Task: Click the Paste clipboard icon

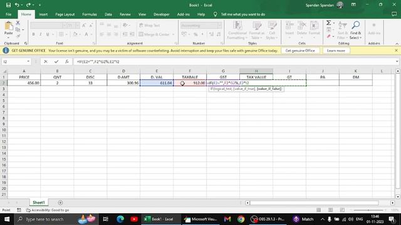Action: tap(8, 26)
